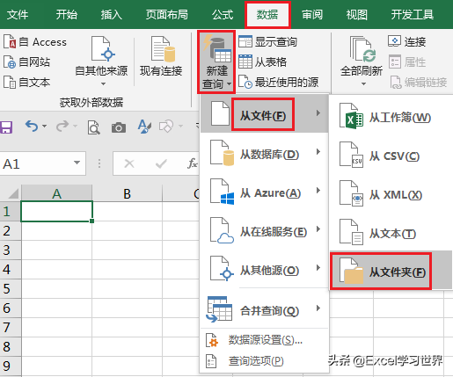
Task: Open the 从文件(F) submenu item
Action: pyautogui.click(x=264, y=114)
